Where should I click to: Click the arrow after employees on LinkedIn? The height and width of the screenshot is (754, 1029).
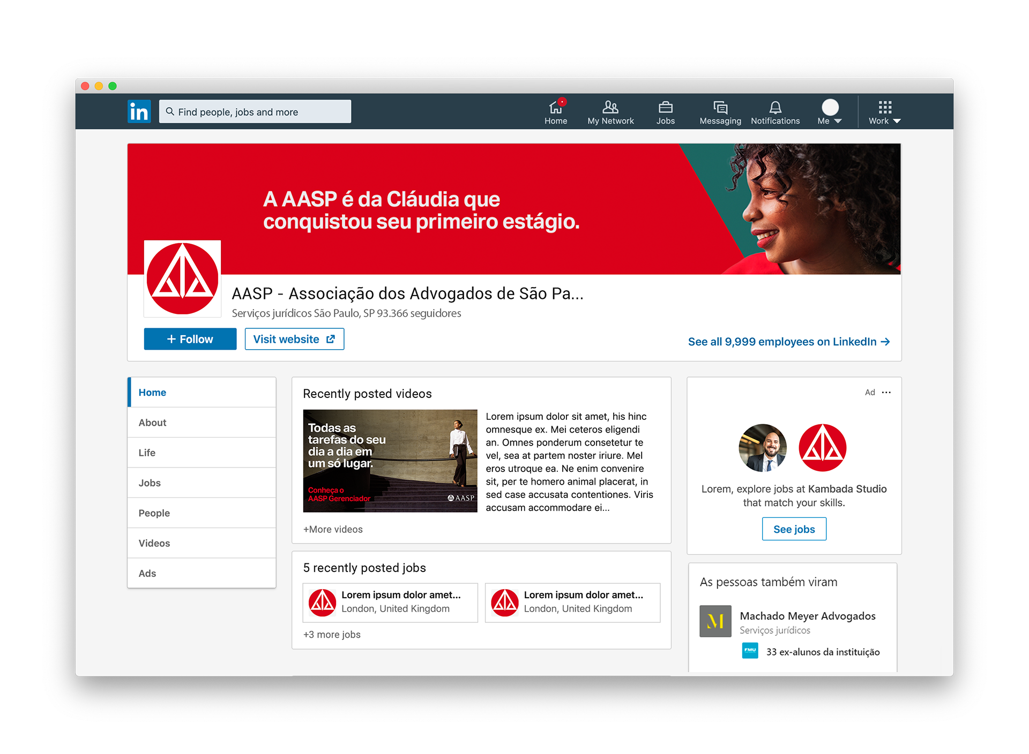coord(885,342)
